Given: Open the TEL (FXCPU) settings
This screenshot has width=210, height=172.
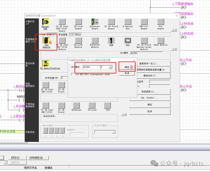Looking at the screenshot, I should click(x=149, y=98).
